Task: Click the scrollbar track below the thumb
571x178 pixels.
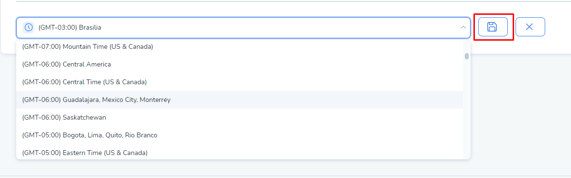Action: pyautogui.click(x=466, y=109)
